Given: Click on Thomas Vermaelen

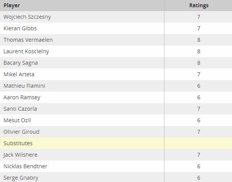Looking at the screenshot, I should tap(28, 40).
